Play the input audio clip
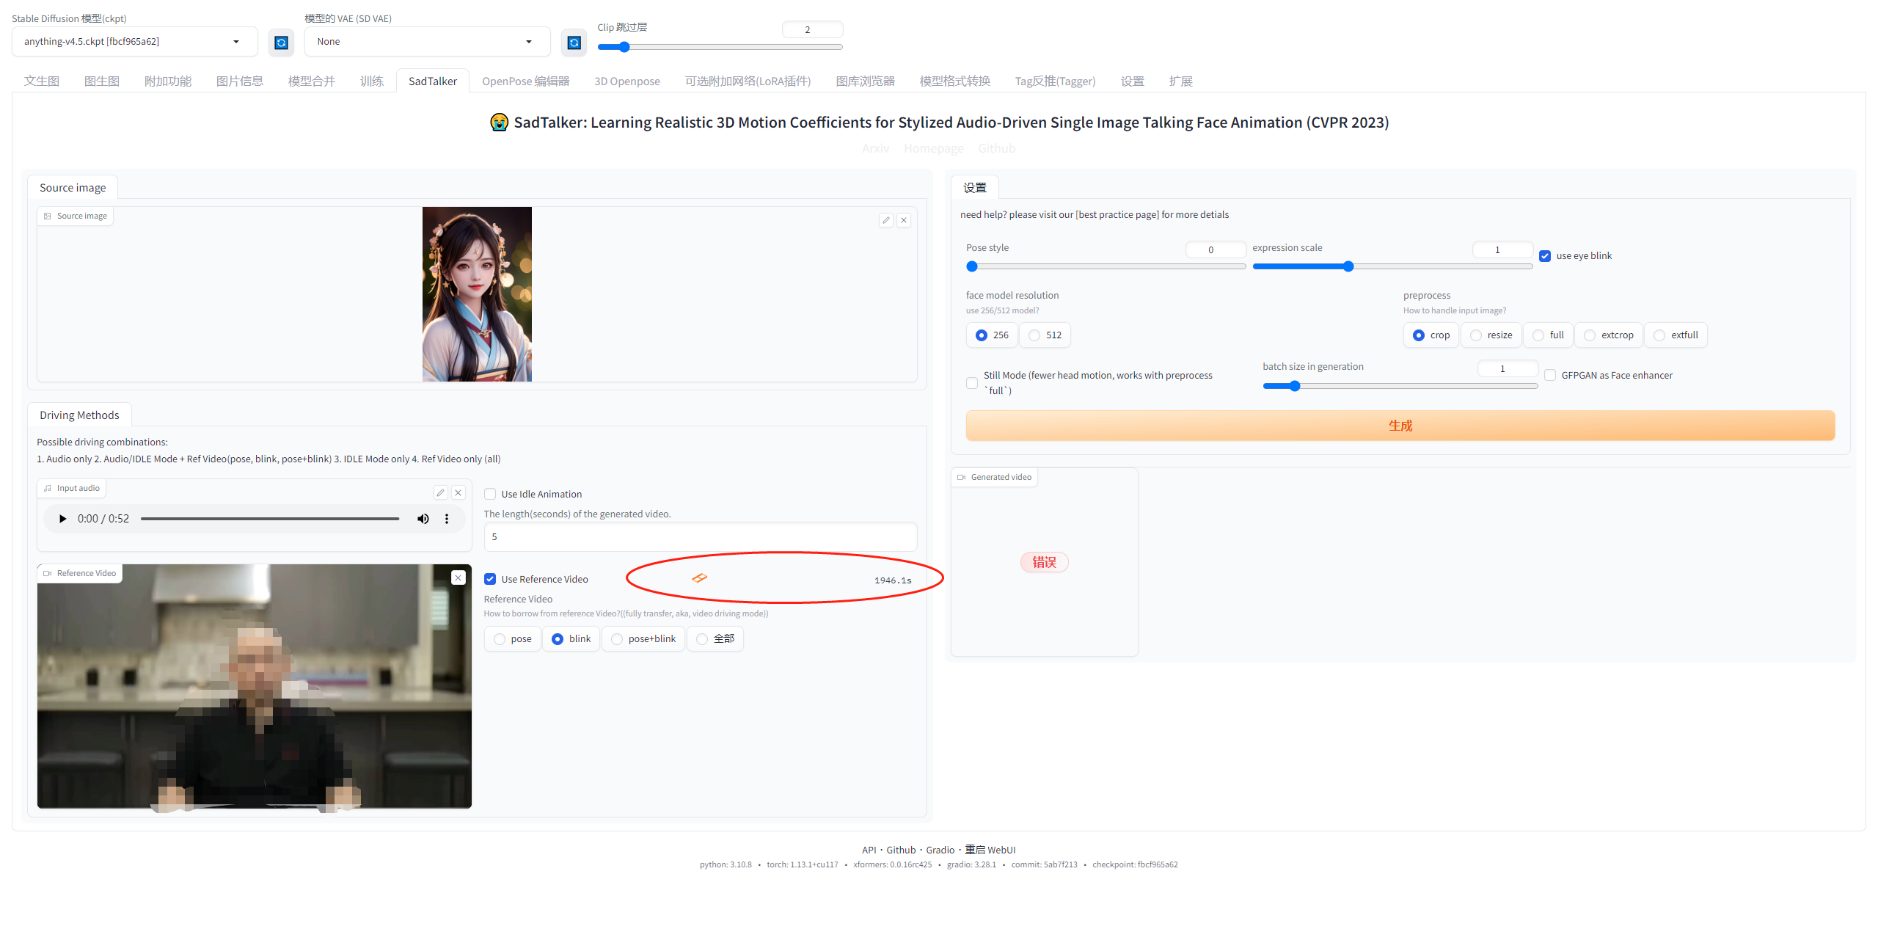1878x951 pixels. [62, 518]
